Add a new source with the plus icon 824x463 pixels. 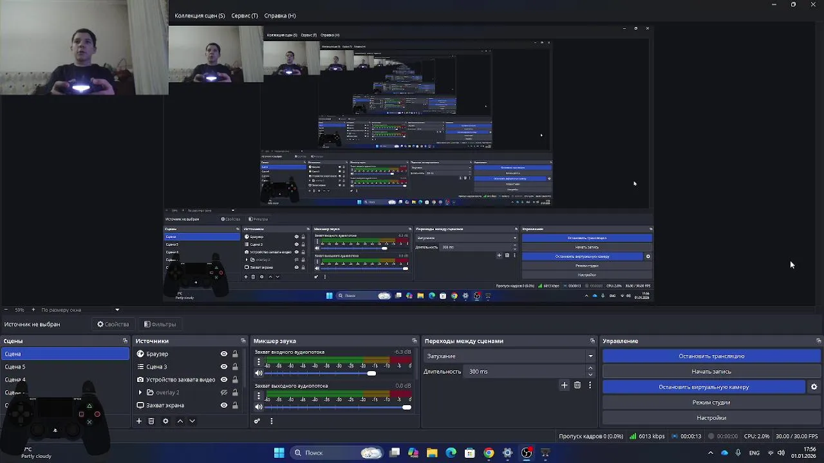[x=138, y=421]
